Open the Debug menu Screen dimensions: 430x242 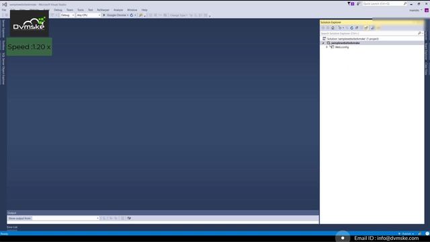[x=58, y=10]
